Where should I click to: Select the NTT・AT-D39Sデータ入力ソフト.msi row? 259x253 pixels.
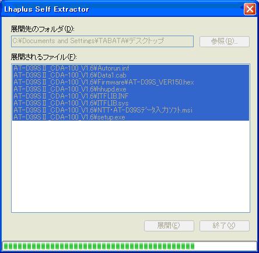(x=131, y=110)
